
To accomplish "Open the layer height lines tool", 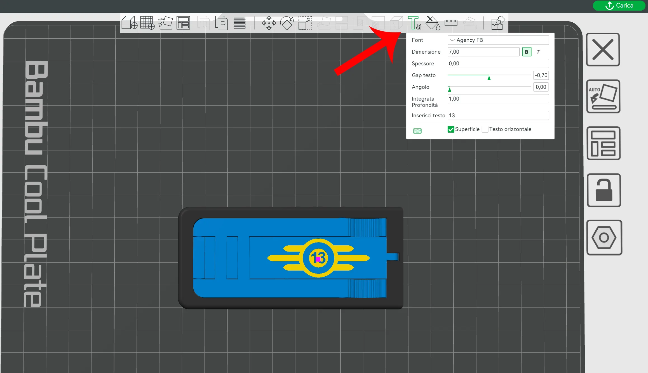I will tap(240, 23).
